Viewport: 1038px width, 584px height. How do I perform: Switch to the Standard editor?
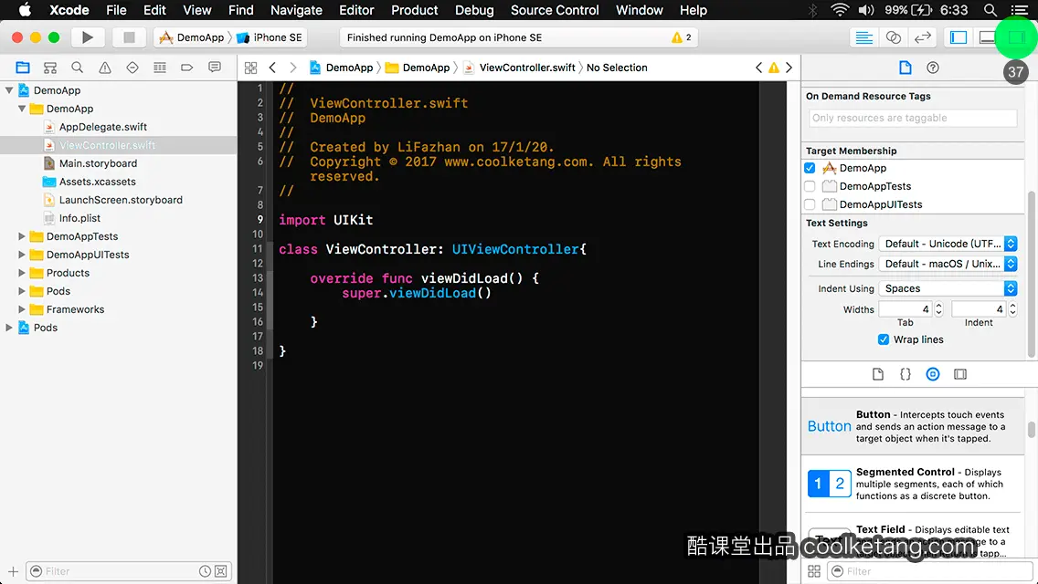863,37
